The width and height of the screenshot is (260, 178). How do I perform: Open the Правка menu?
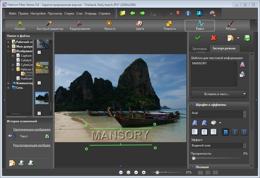tap(23, 13)
